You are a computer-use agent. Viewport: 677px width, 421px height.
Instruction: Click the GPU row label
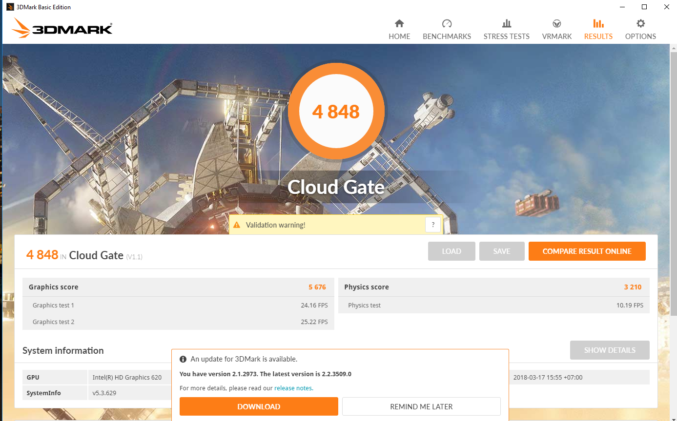[x=33, y=378]
